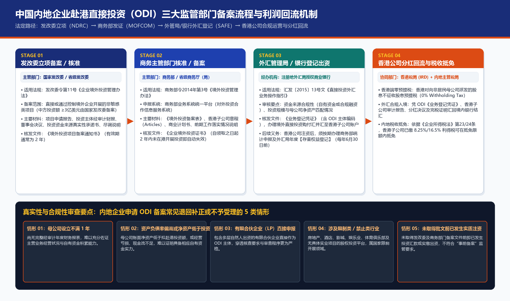Select the 情形 04：涉及限制类 / 禁止类行业 card
This screenshot has height=301, width=510.
tap(349, 252)
